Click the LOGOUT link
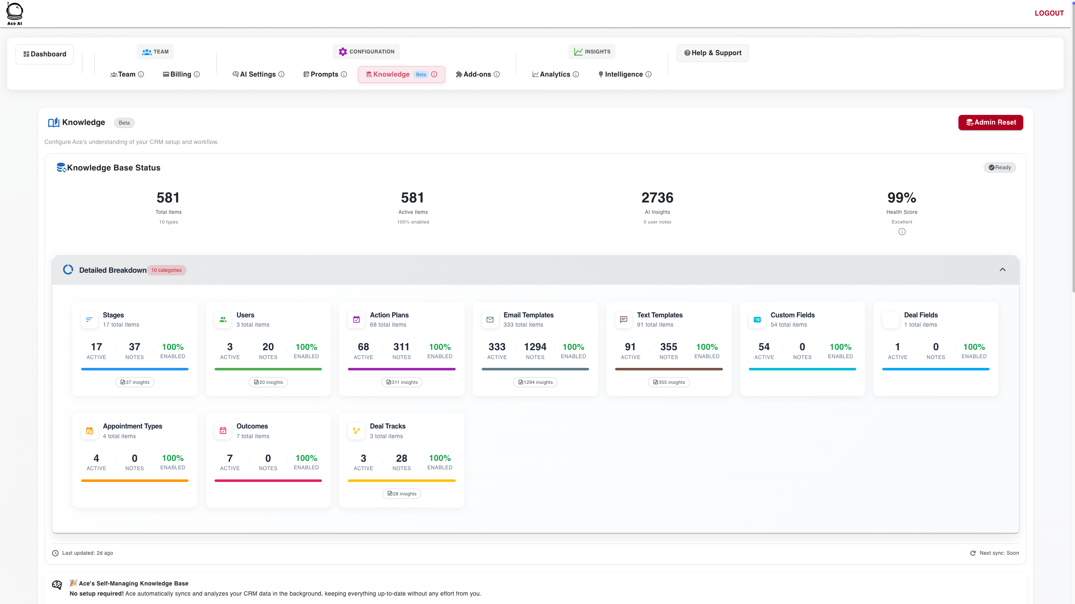 click(1049, 13)
